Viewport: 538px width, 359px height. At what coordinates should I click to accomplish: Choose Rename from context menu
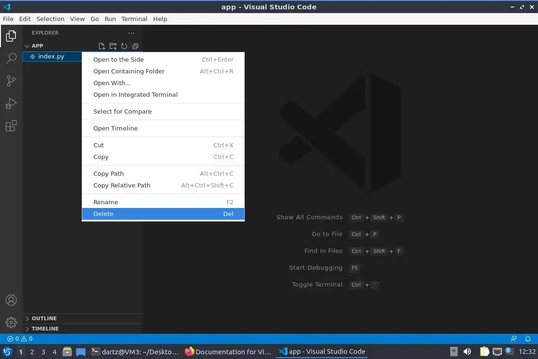click(163, 202)
